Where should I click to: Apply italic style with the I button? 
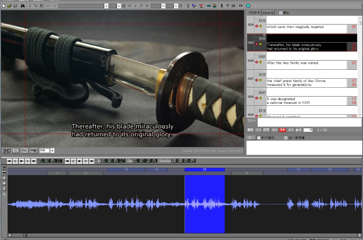[x=135, y=6]
